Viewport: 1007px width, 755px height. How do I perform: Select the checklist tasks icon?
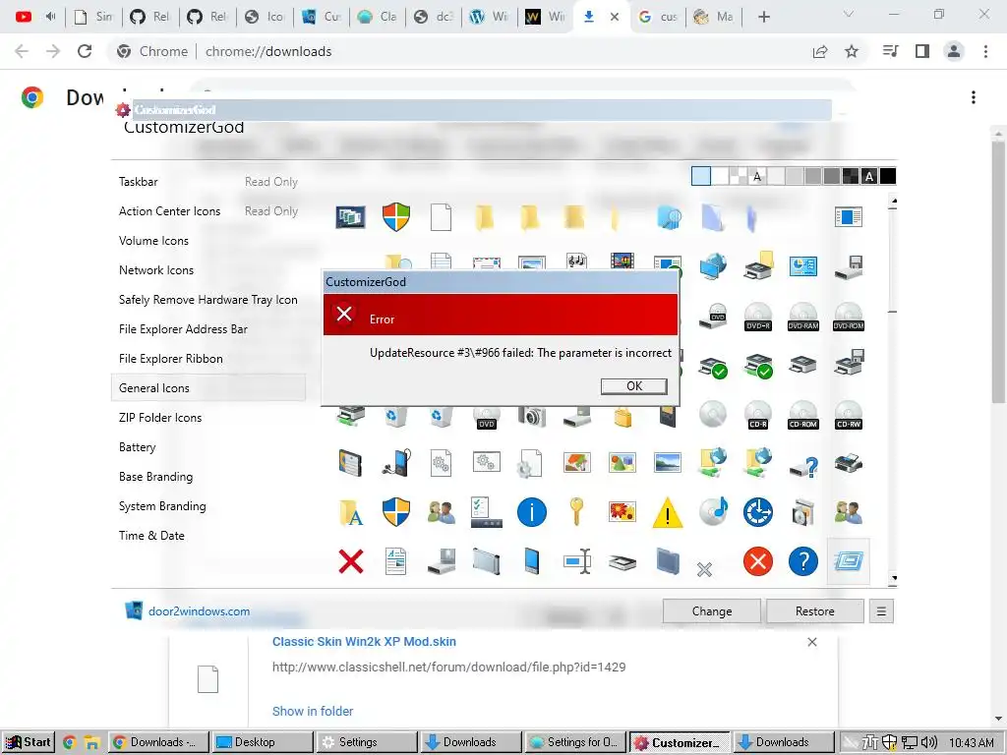click(x=486, y=512)
